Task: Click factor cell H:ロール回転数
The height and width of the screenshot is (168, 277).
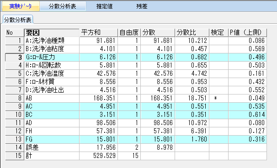Action: coord(52,65)
